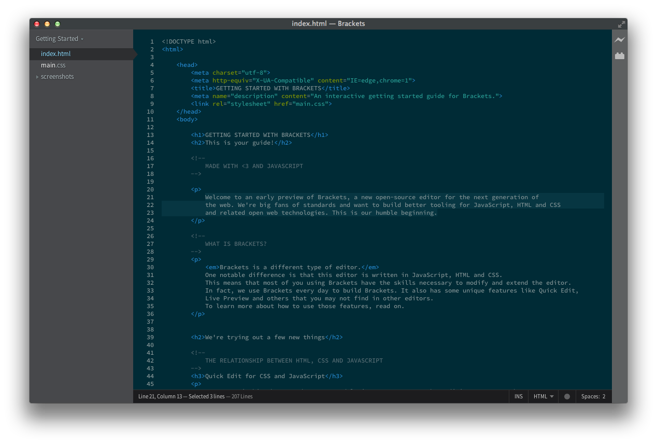Screen dimensions: 657x444
Task: Click 'Quick Edit for CSS and JavaScript' heading
Action: [265, 376]
